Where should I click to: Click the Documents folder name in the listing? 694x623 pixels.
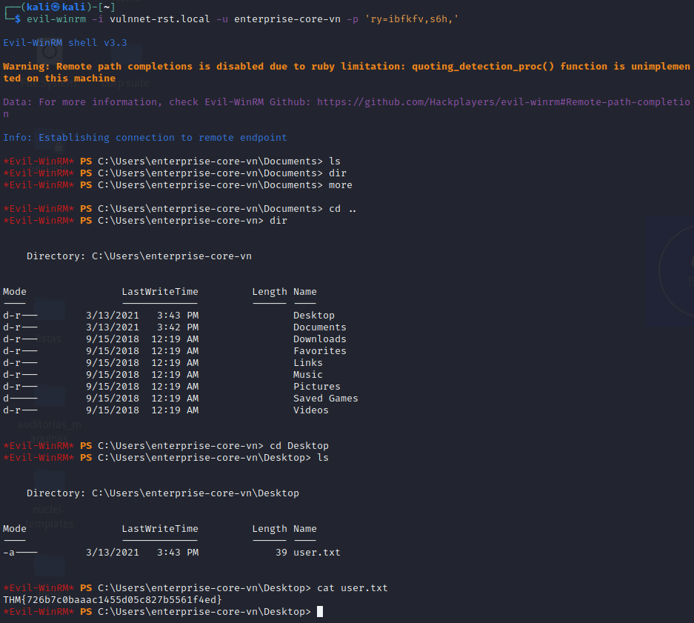[x=319, y=327]
